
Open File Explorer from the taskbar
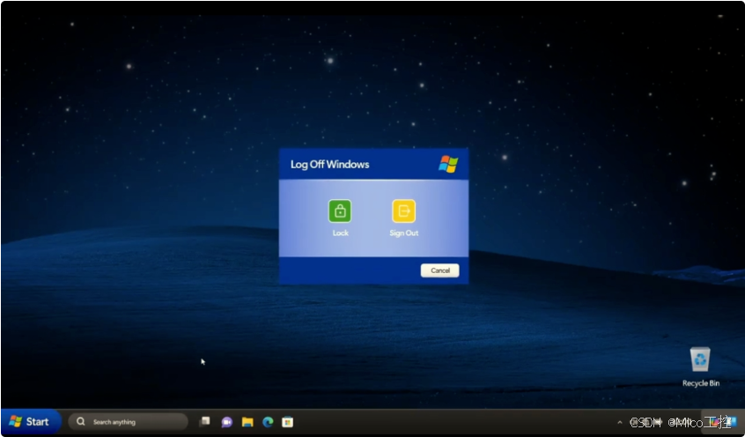pyautogui.click(x=247, y=422)
